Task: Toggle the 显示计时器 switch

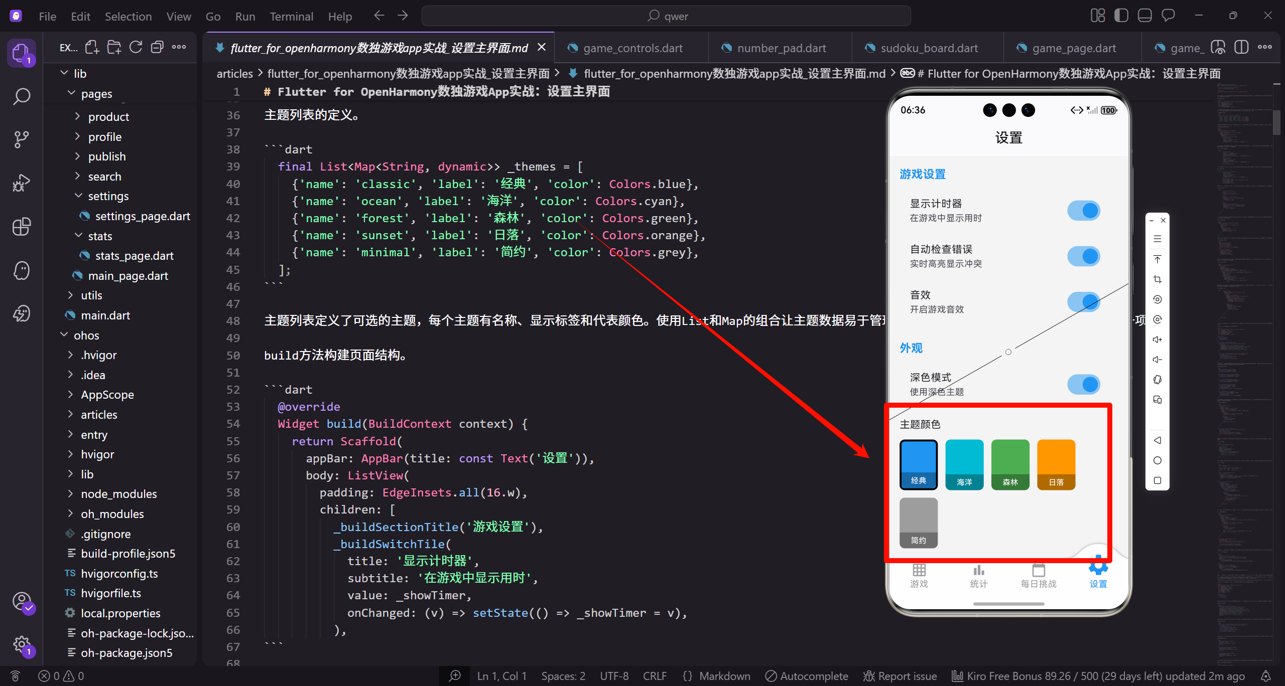Action: (x=1083, y=211)
